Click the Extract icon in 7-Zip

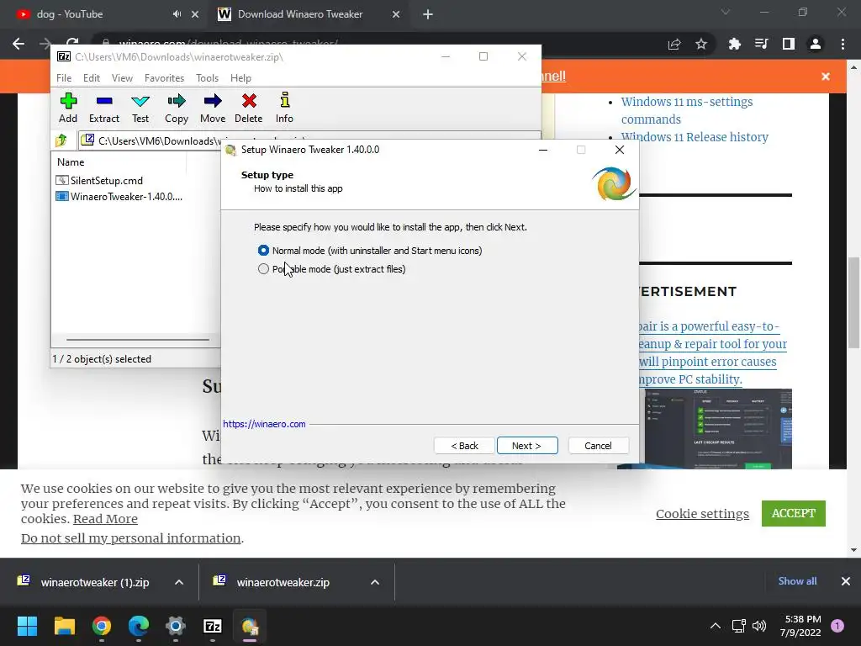pos(103,108)
